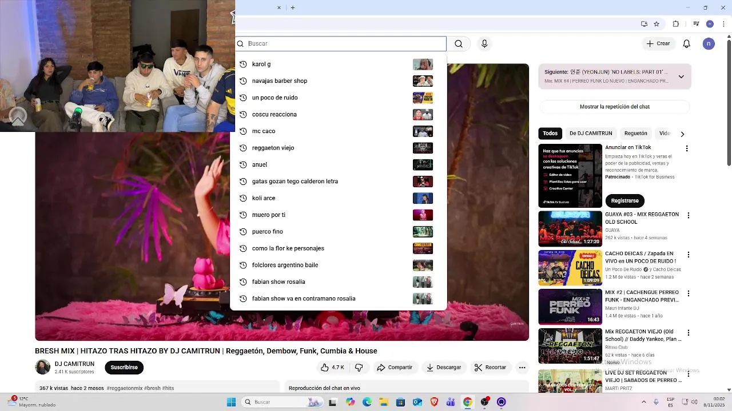Open YouTube account avatar menu

coord(709,44)
